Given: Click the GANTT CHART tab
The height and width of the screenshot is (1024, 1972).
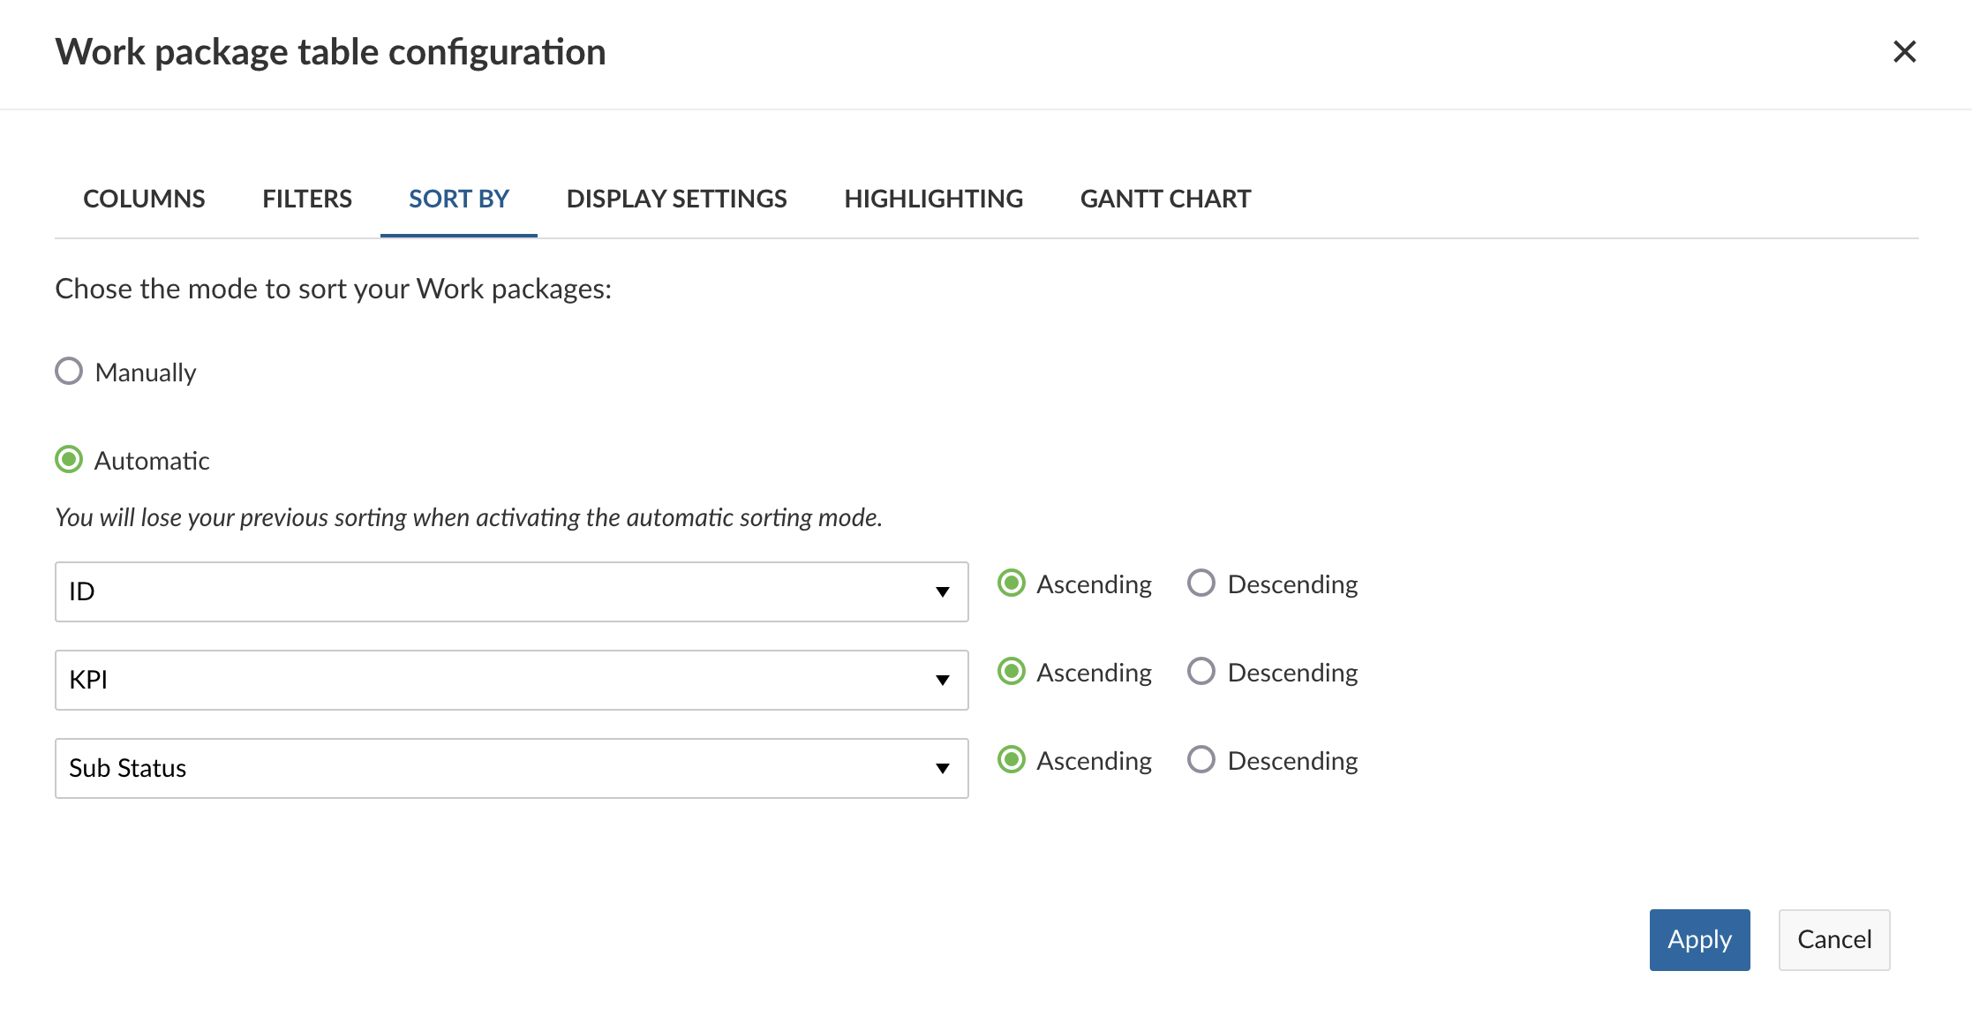Looking at the screenshot, I should tap(1164, 199).
